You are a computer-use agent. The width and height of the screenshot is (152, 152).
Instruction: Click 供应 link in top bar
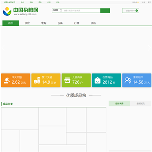(x=22, y=2)
